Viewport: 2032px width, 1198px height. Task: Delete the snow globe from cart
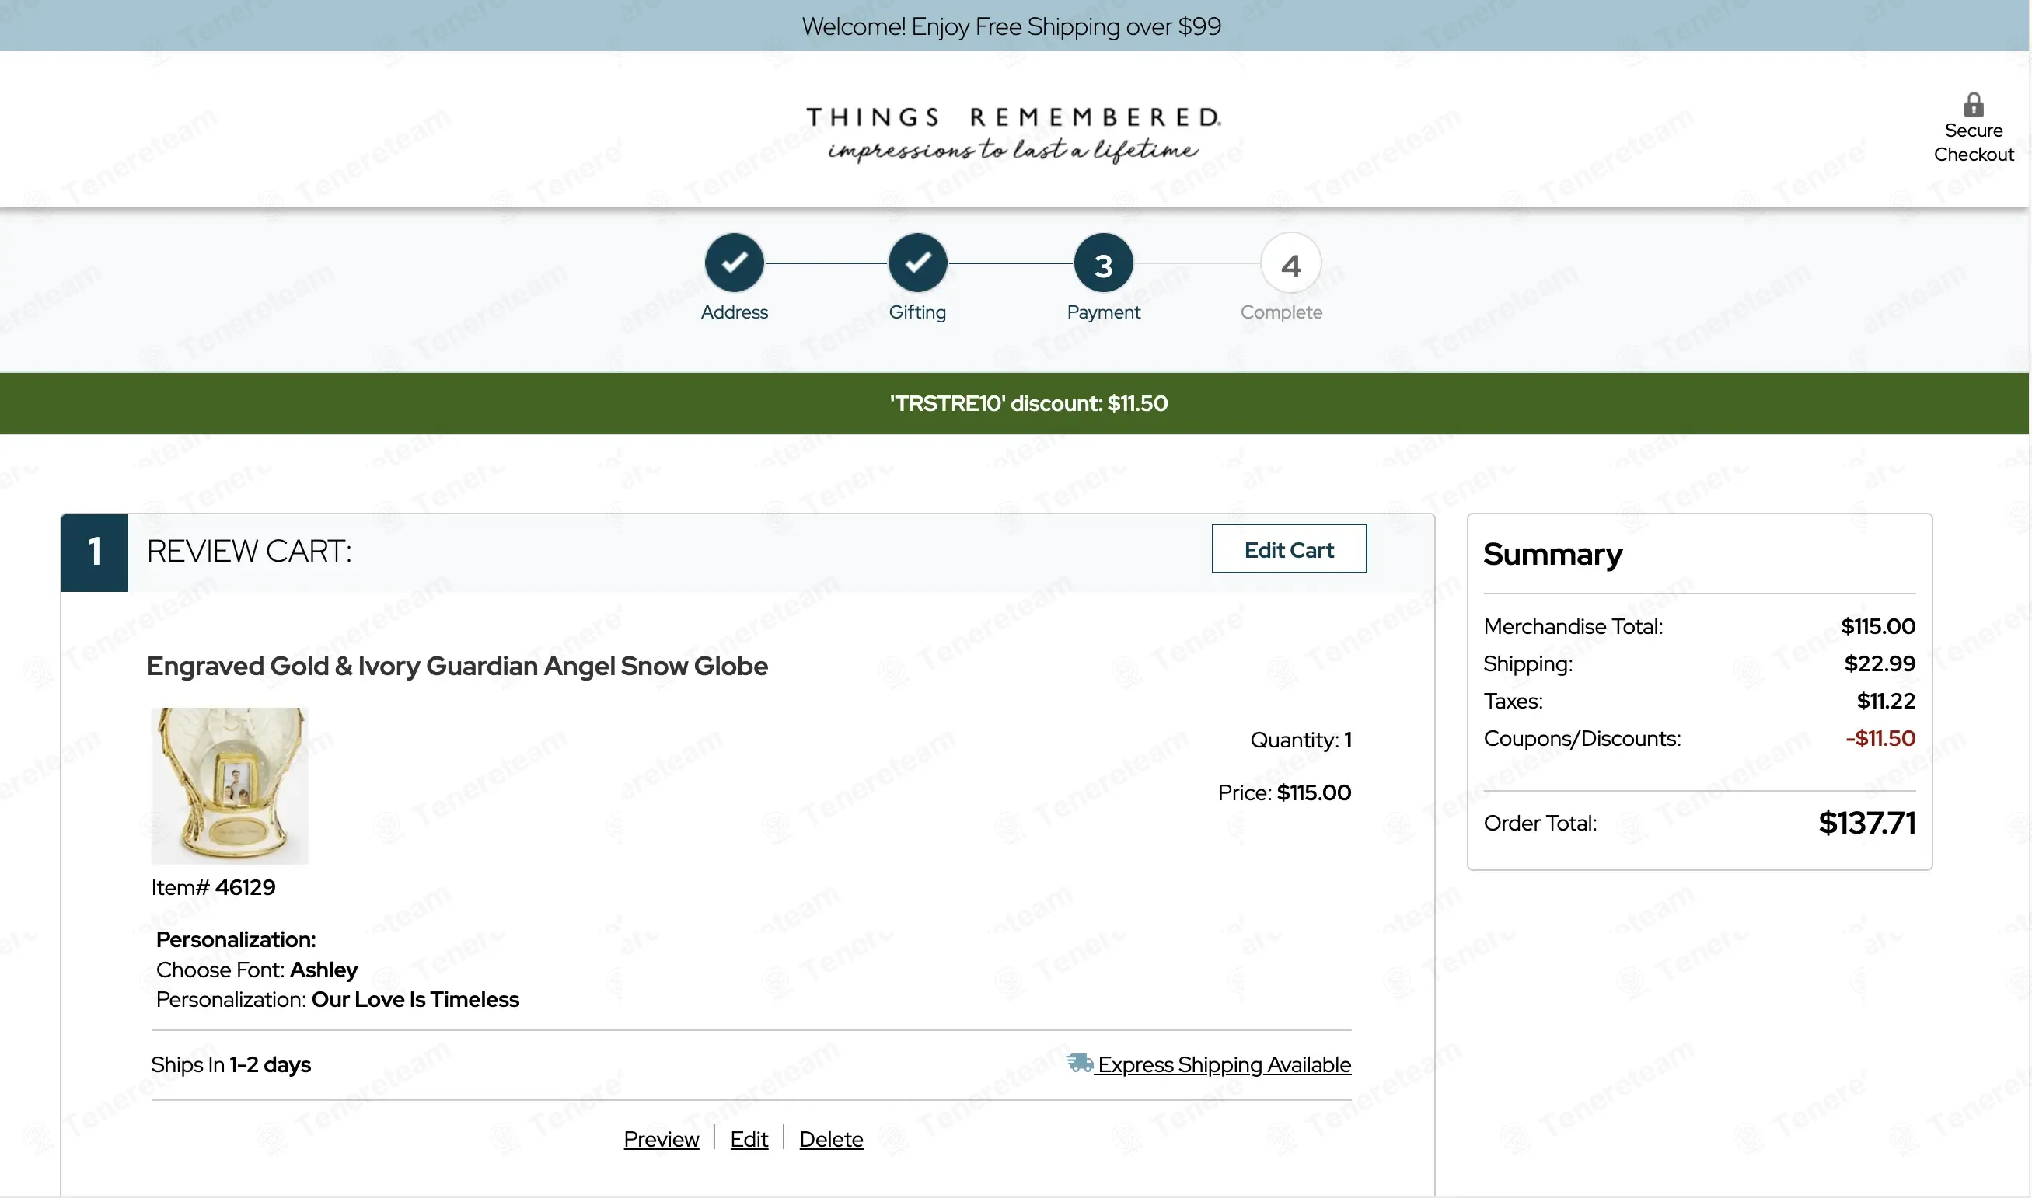[x=831, y=1139]
